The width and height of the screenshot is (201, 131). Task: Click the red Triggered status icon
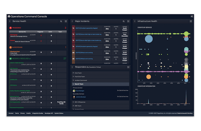pos(11,28)
